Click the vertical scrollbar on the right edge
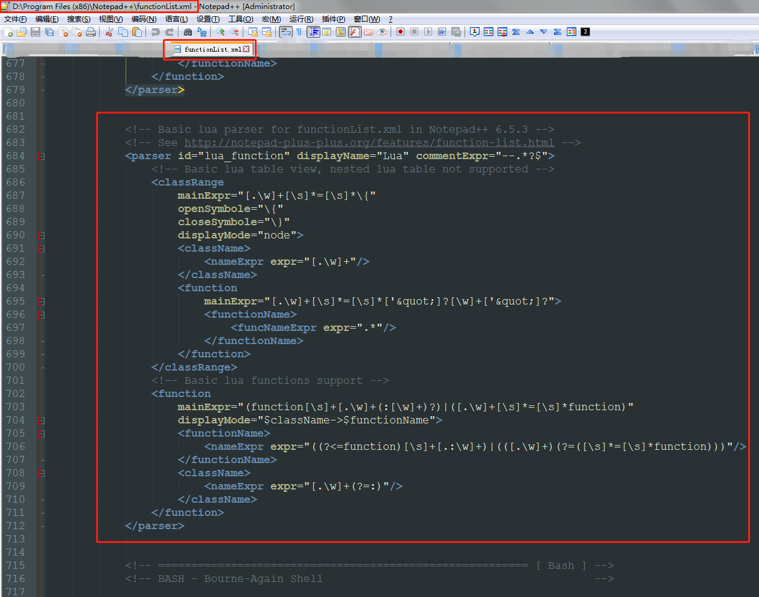The width and height of the screenshot is (759, 597). pos(755,300)
